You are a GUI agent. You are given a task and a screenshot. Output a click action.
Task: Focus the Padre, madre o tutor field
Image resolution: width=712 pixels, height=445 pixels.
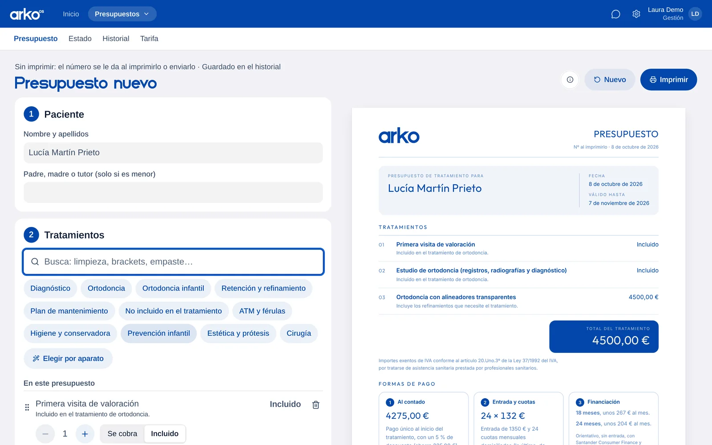coord(173,192)
